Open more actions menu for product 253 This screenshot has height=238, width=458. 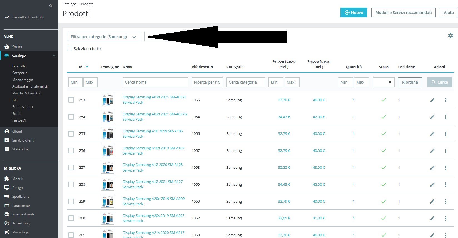click(445, 100)
